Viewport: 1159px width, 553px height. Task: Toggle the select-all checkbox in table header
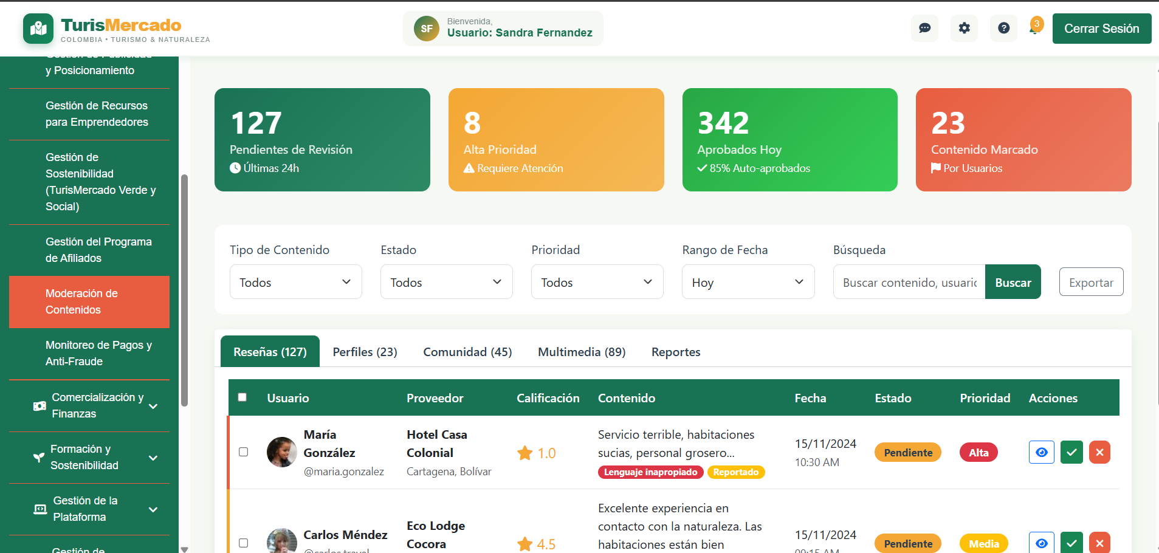(242, 397)
